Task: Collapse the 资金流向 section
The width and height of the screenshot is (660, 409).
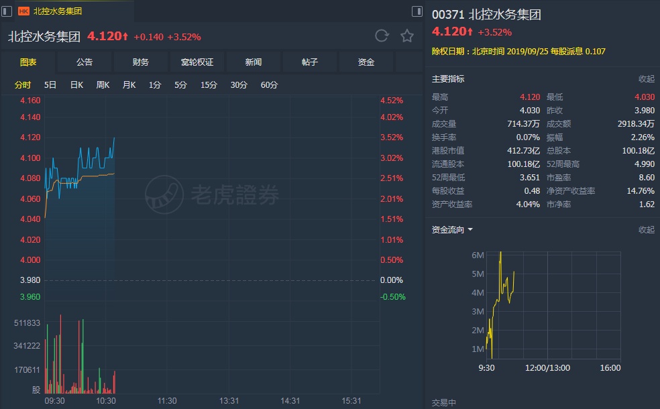Action: (646, 230)
